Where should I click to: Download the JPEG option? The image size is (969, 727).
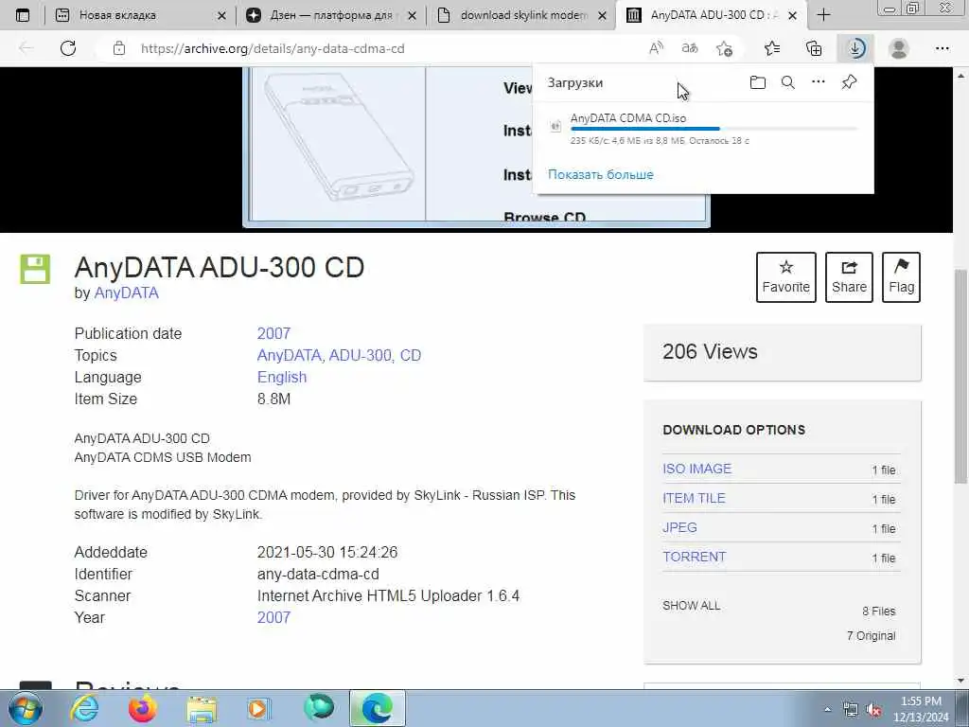pyautogui.click(x=679, y=527)
